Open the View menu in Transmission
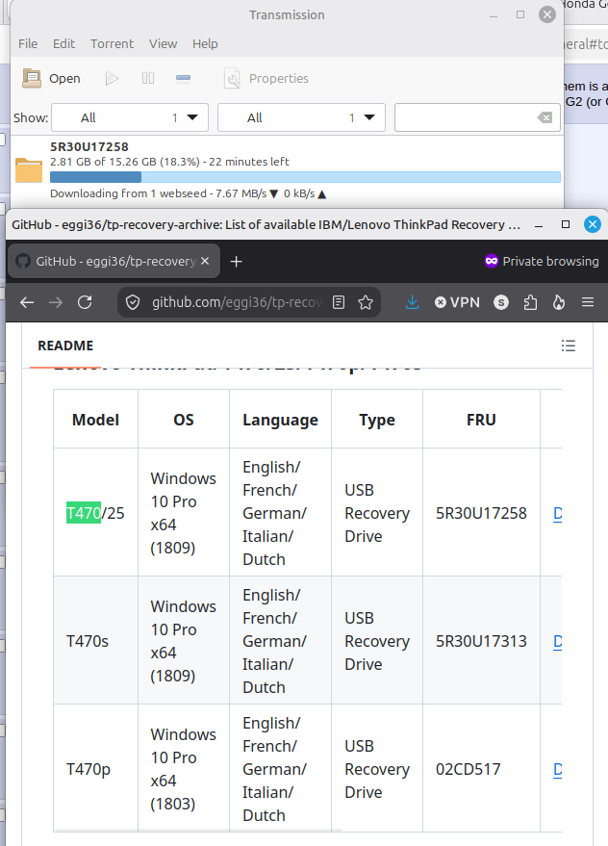 pos(163,43)
